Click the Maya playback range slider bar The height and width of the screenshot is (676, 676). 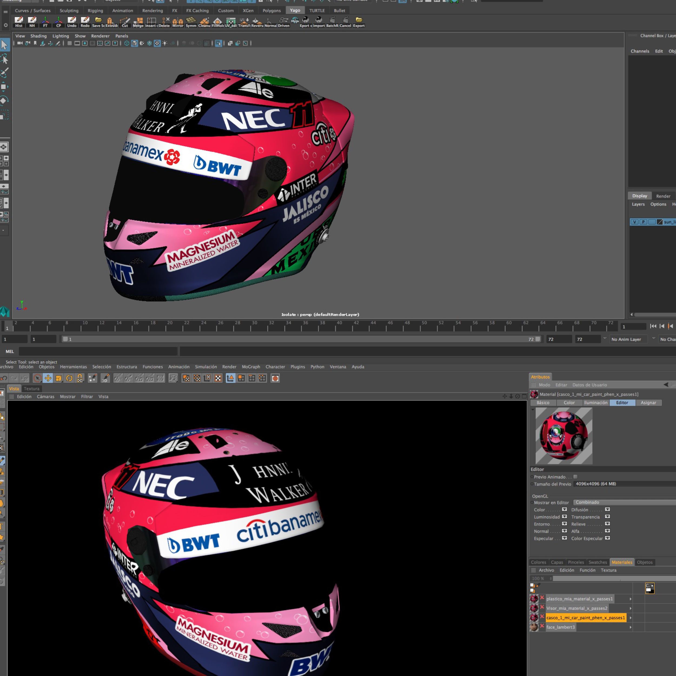(x=301, y=339)
